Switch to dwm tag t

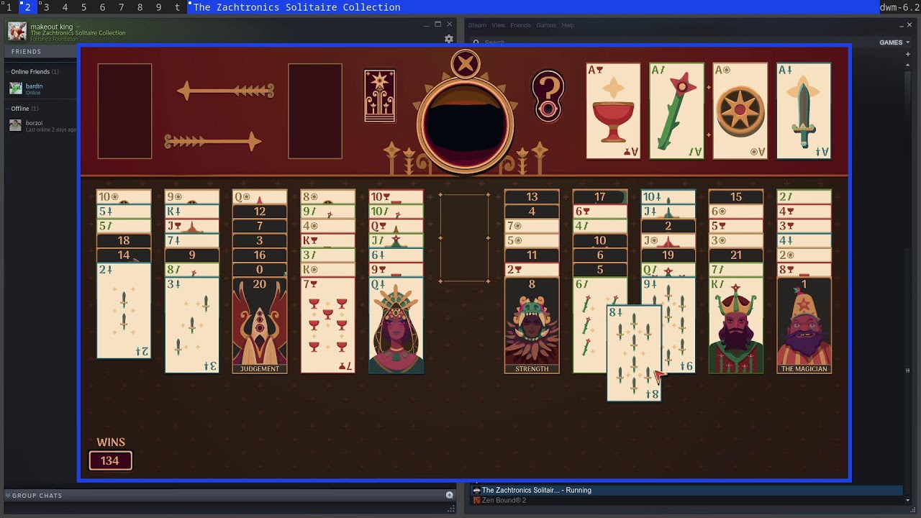coord(177,7)
